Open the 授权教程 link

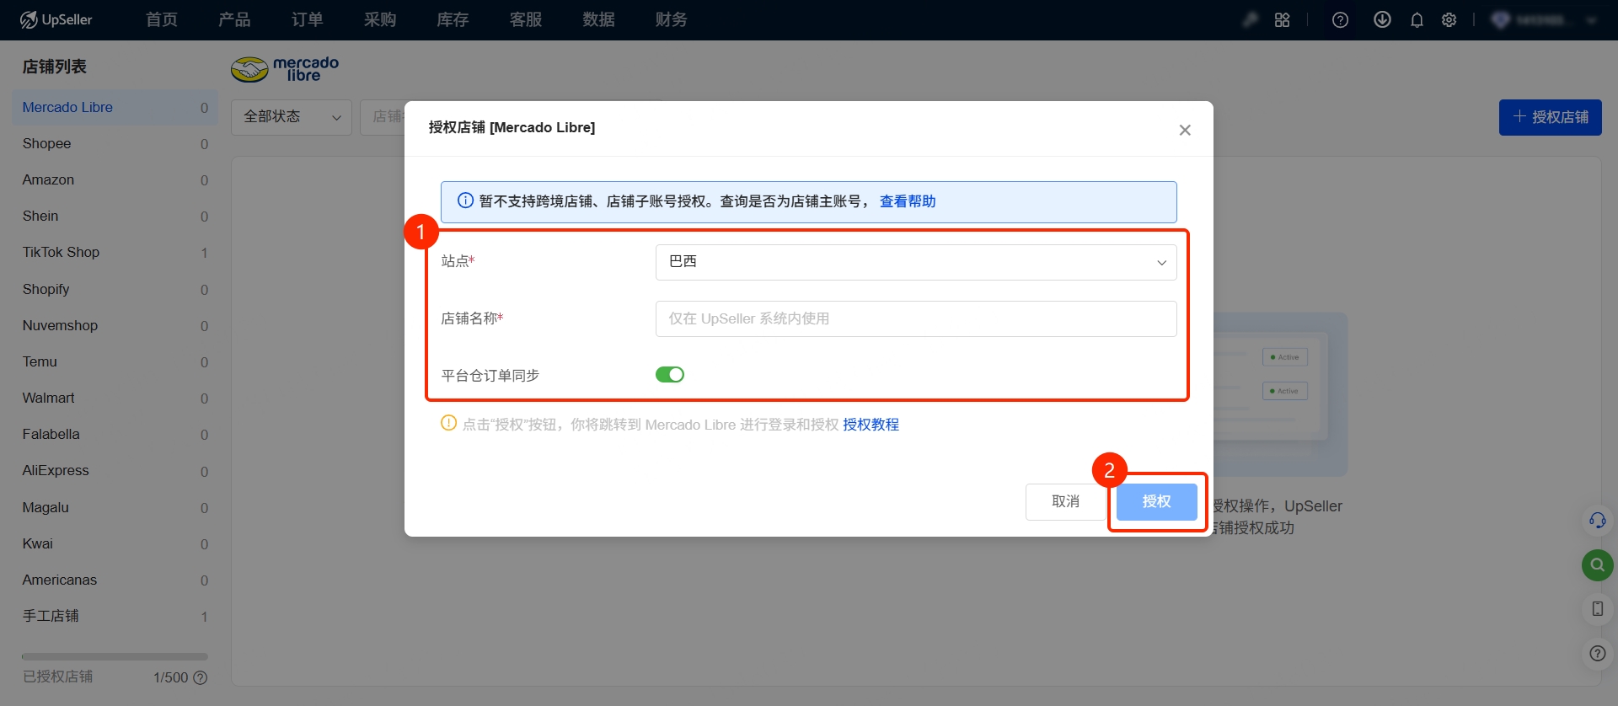(871, 425)
